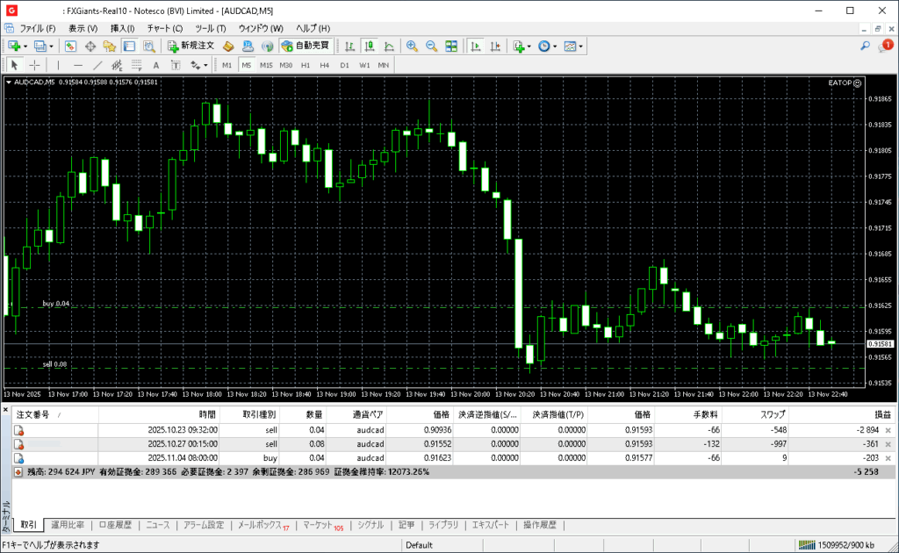Open the indicators list dropdown

(x=521, y=46)
